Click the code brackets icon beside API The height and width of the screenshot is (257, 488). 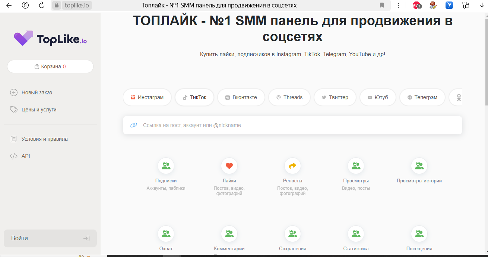point(14,156)
